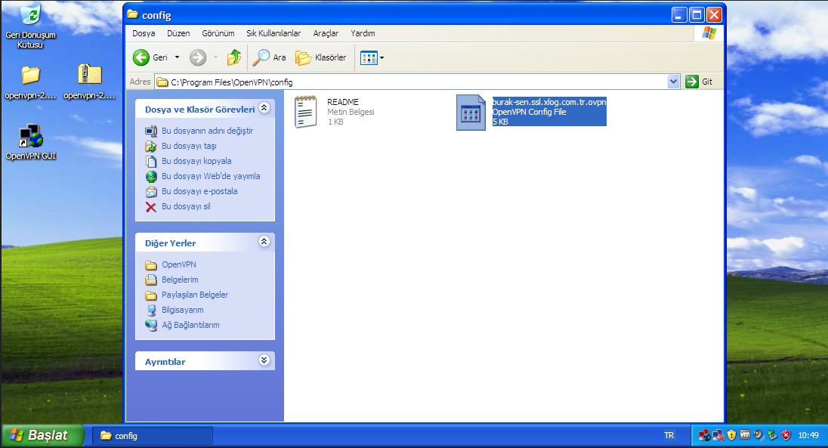Open the Araçlar menu

coord(326,33)
